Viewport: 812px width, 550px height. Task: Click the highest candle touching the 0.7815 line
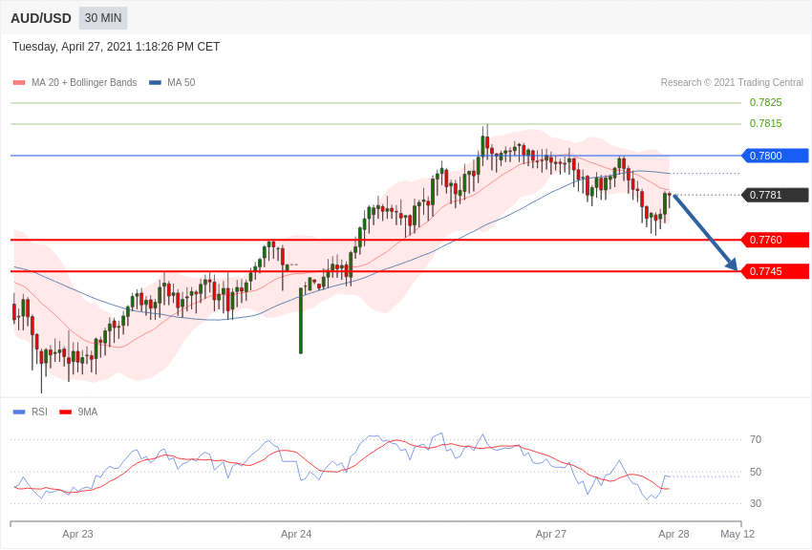pos(487,142)
